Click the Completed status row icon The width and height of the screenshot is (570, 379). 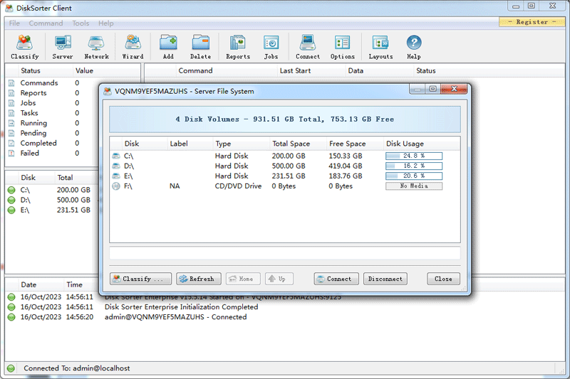coord(11,143)
